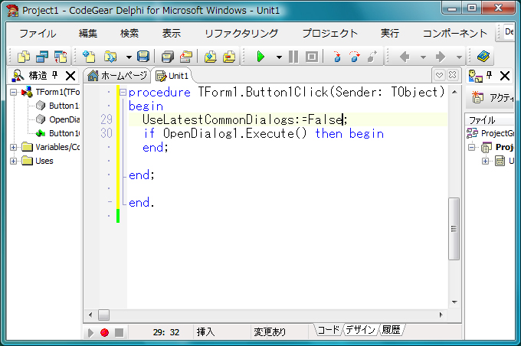Open the Back arrow history dropdown
521x346 pixels.
pos(423,57)
